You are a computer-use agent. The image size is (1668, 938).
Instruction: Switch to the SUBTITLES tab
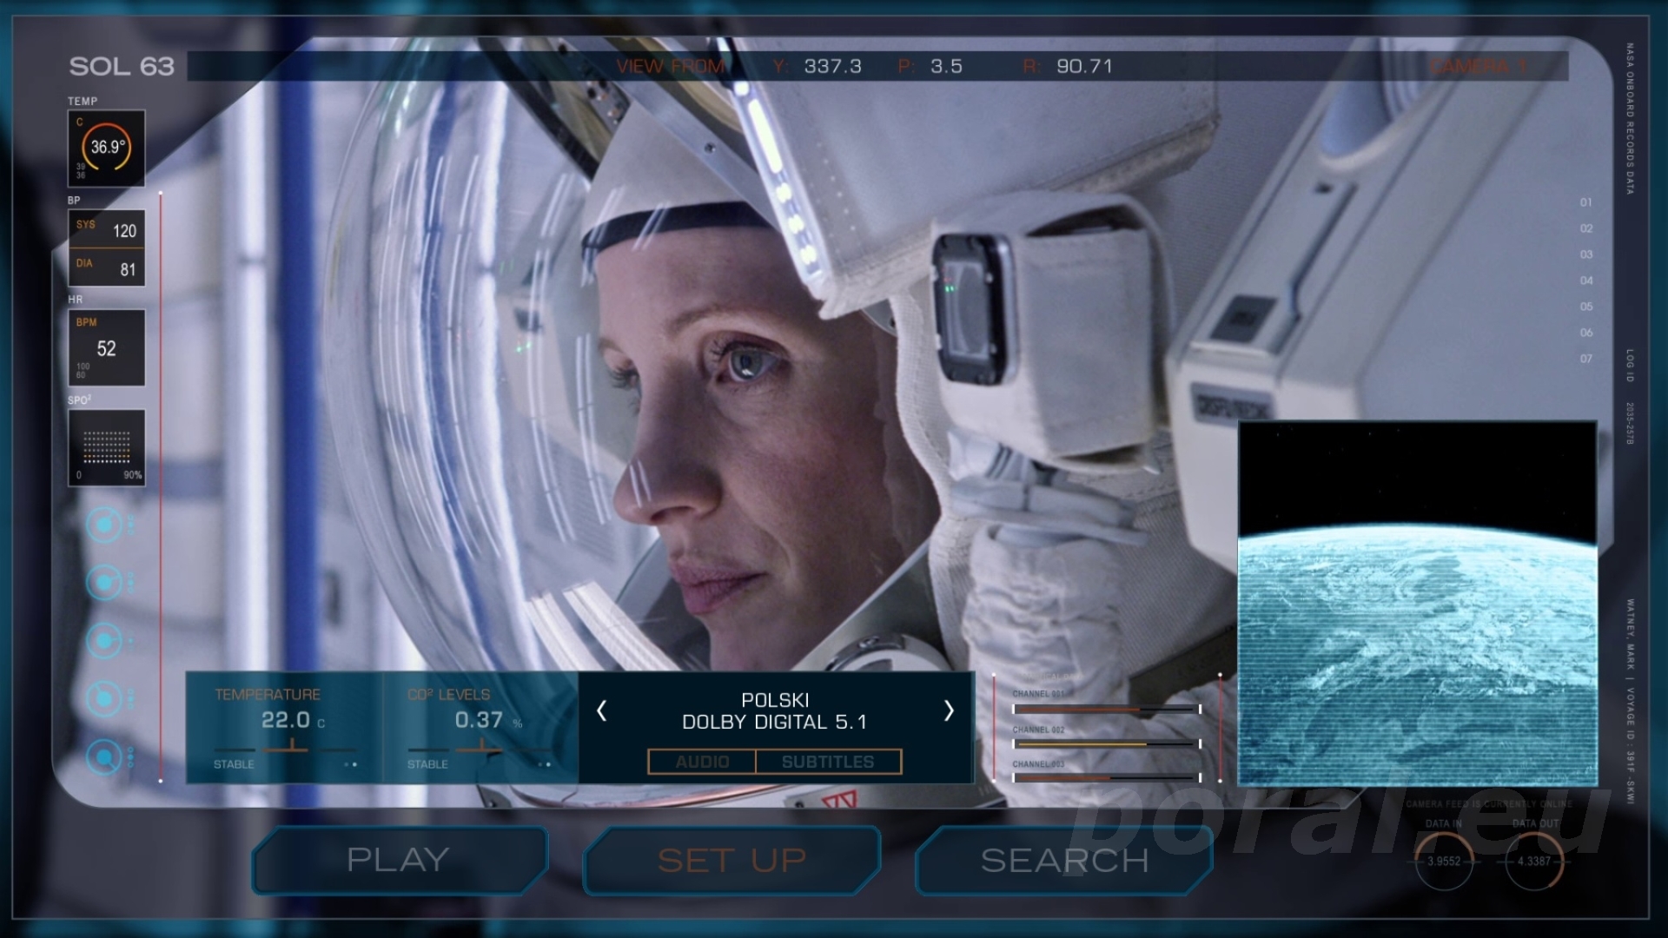[829, 762]
